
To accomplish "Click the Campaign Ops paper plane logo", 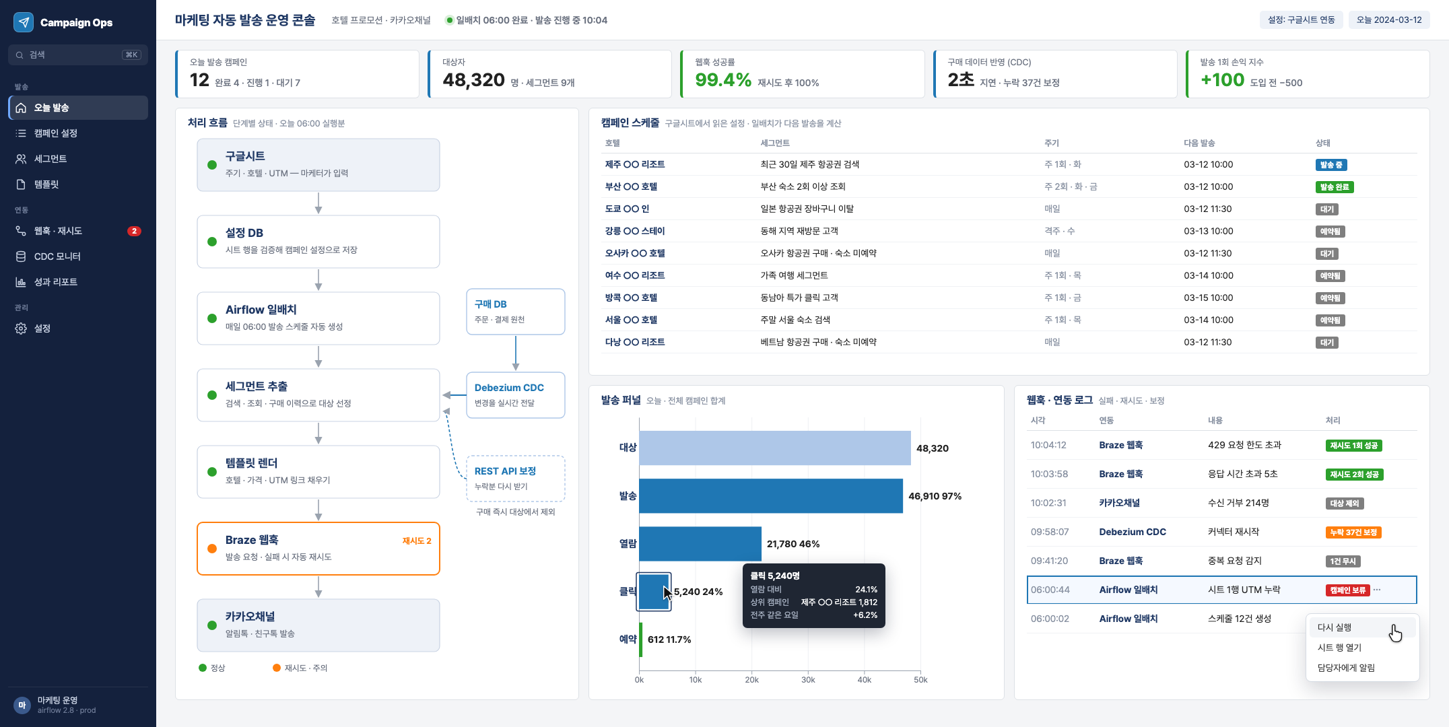I will click(24, 22).
